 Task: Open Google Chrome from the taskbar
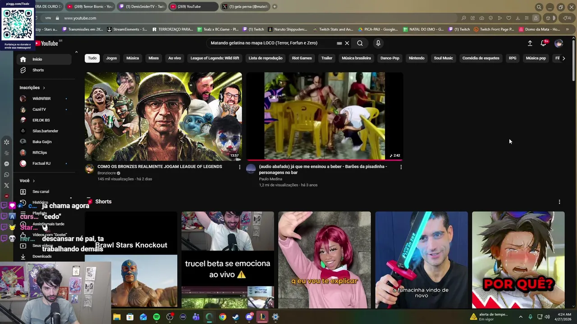[223, 317]
